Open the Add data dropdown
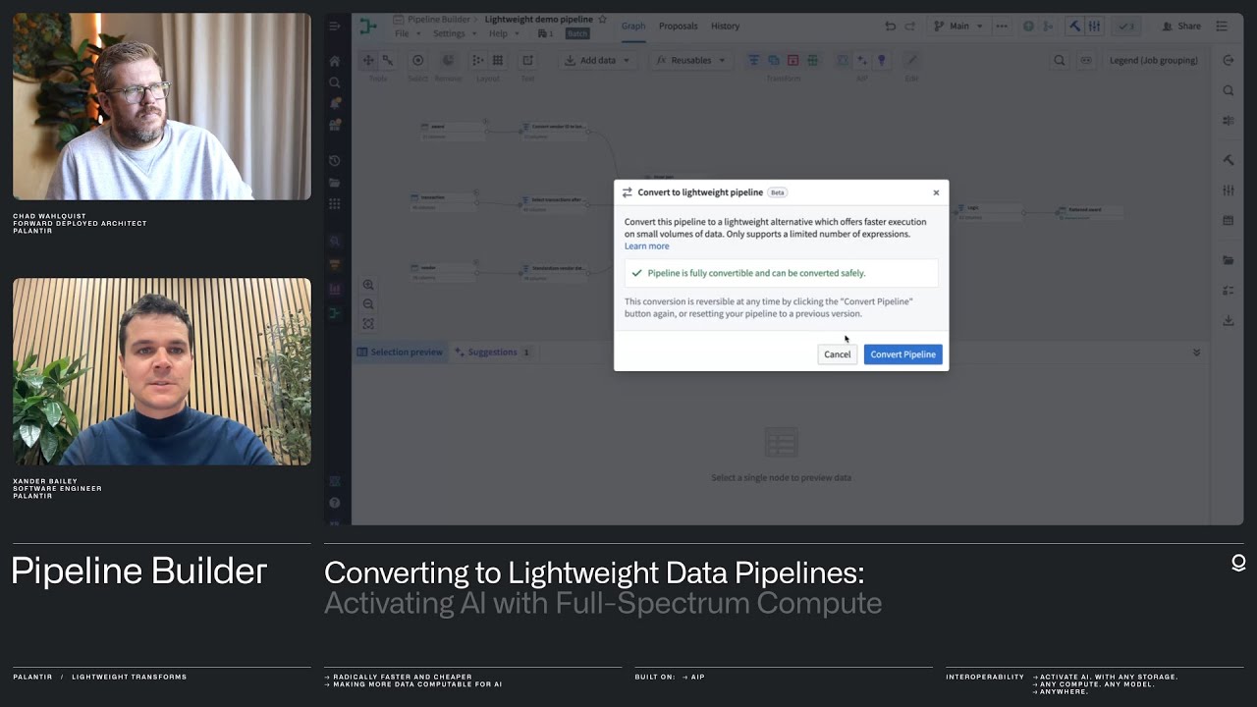 click(597, 60)
